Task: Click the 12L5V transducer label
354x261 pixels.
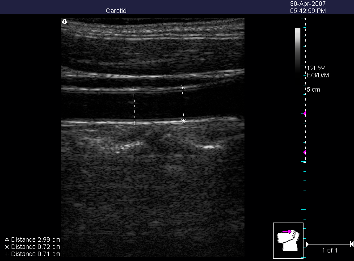Action: tap(316, 68)
